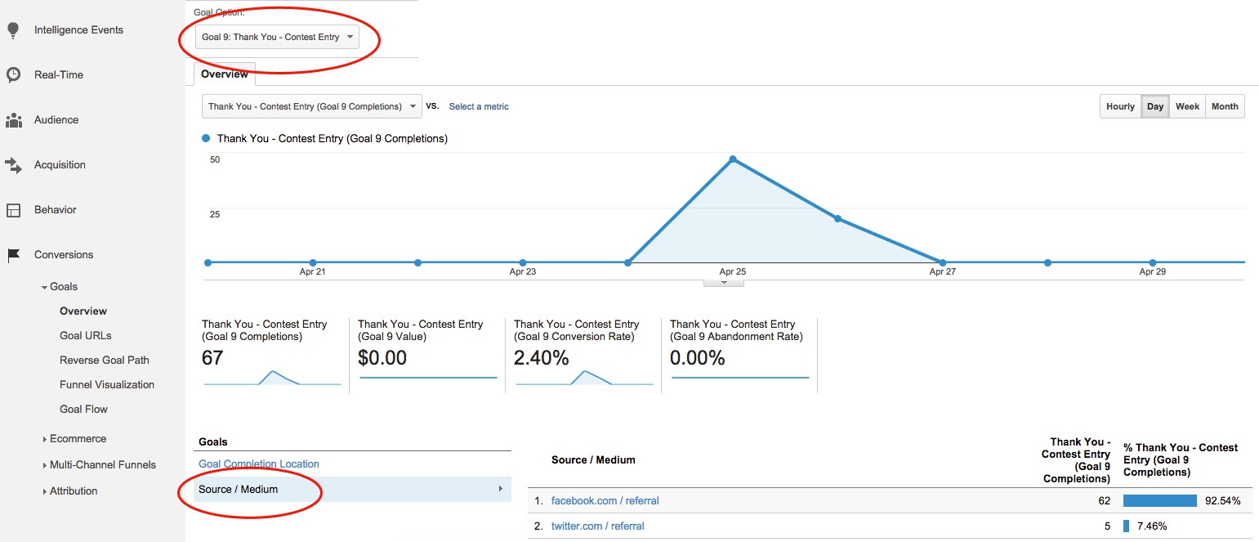Select the Acquisition arrows icon
This screenshot has width=1259, height=542.
point(13,164)
